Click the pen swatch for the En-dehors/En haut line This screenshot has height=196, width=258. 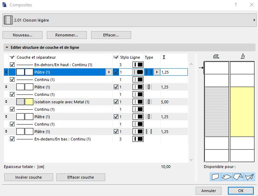coord(138,64)
